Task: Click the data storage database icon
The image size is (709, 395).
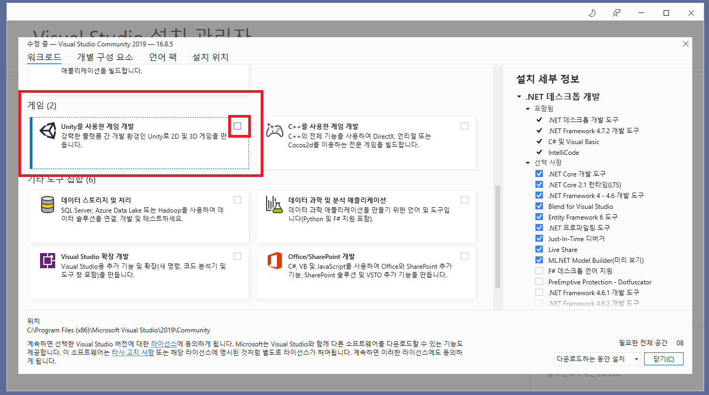Action: (x=48, y=205)
